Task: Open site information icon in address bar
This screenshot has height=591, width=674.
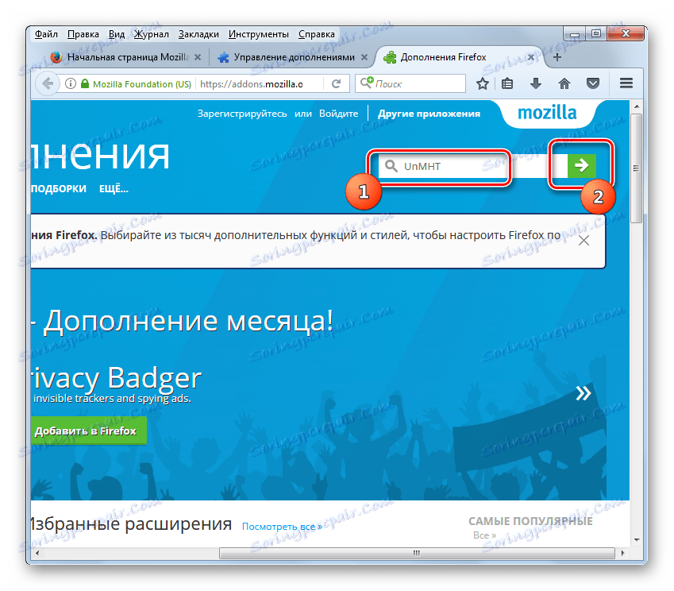Action: point(71,83)
